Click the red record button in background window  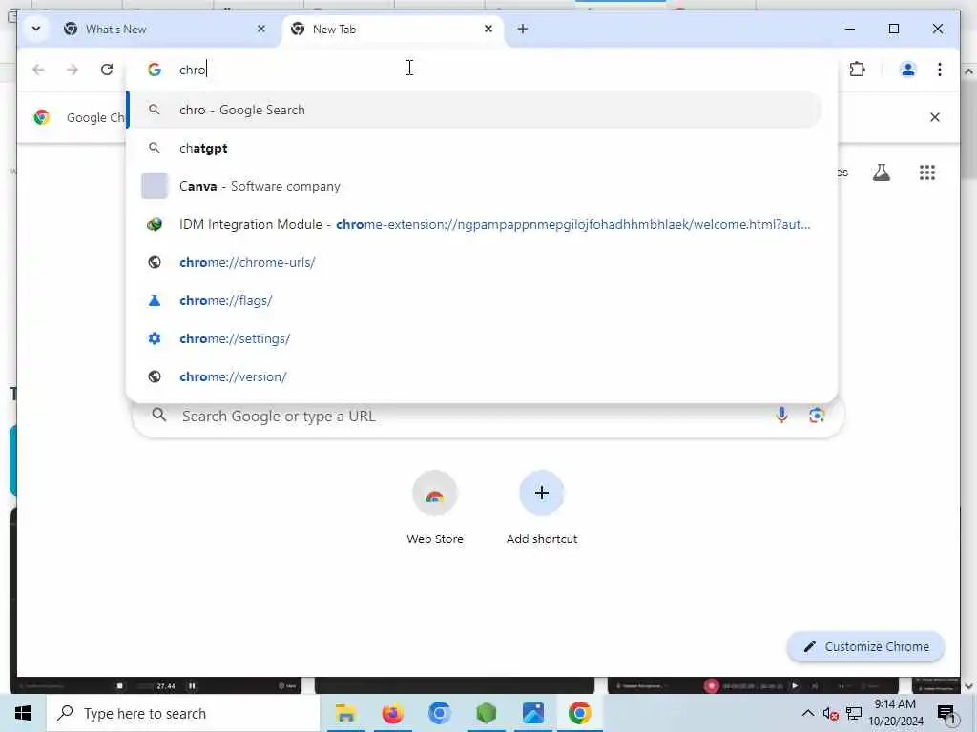click(x=711, y=686)
